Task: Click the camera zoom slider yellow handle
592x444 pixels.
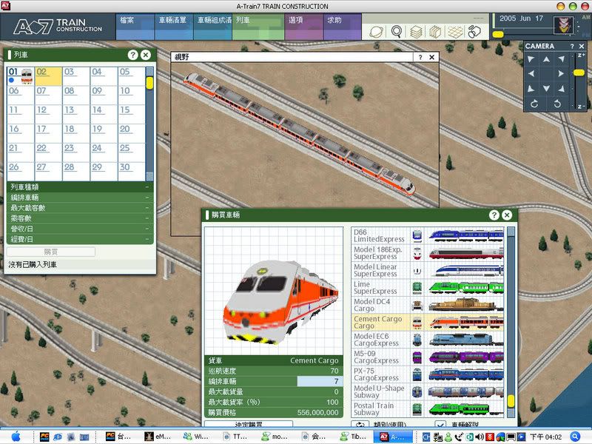Action: click(x=579, y=73)
